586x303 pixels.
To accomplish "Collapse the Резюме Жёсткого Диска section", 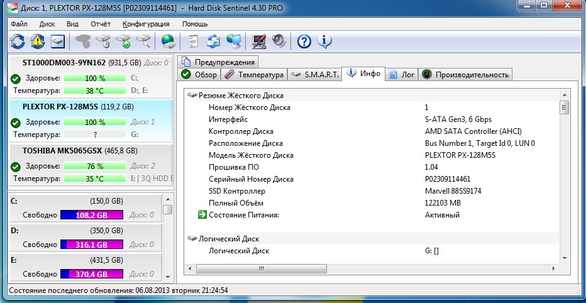I will [192, 96].
